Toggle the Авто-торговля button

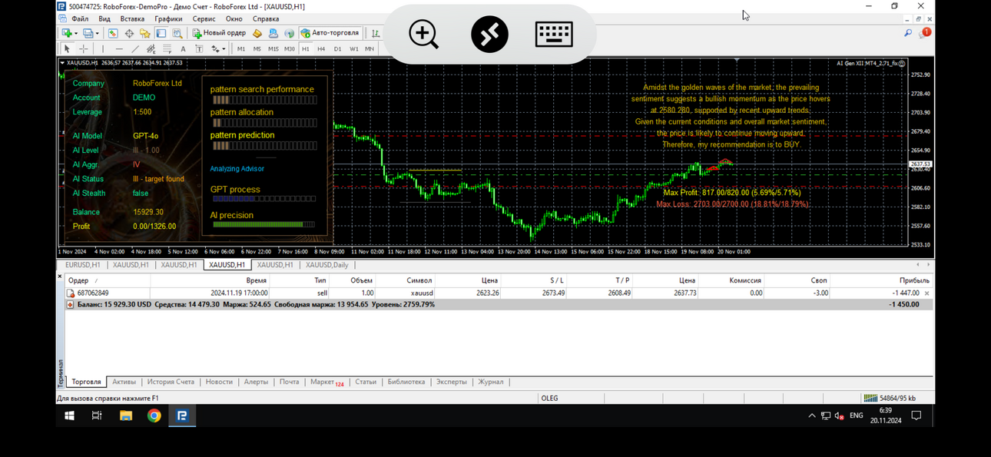coord(330,33)
